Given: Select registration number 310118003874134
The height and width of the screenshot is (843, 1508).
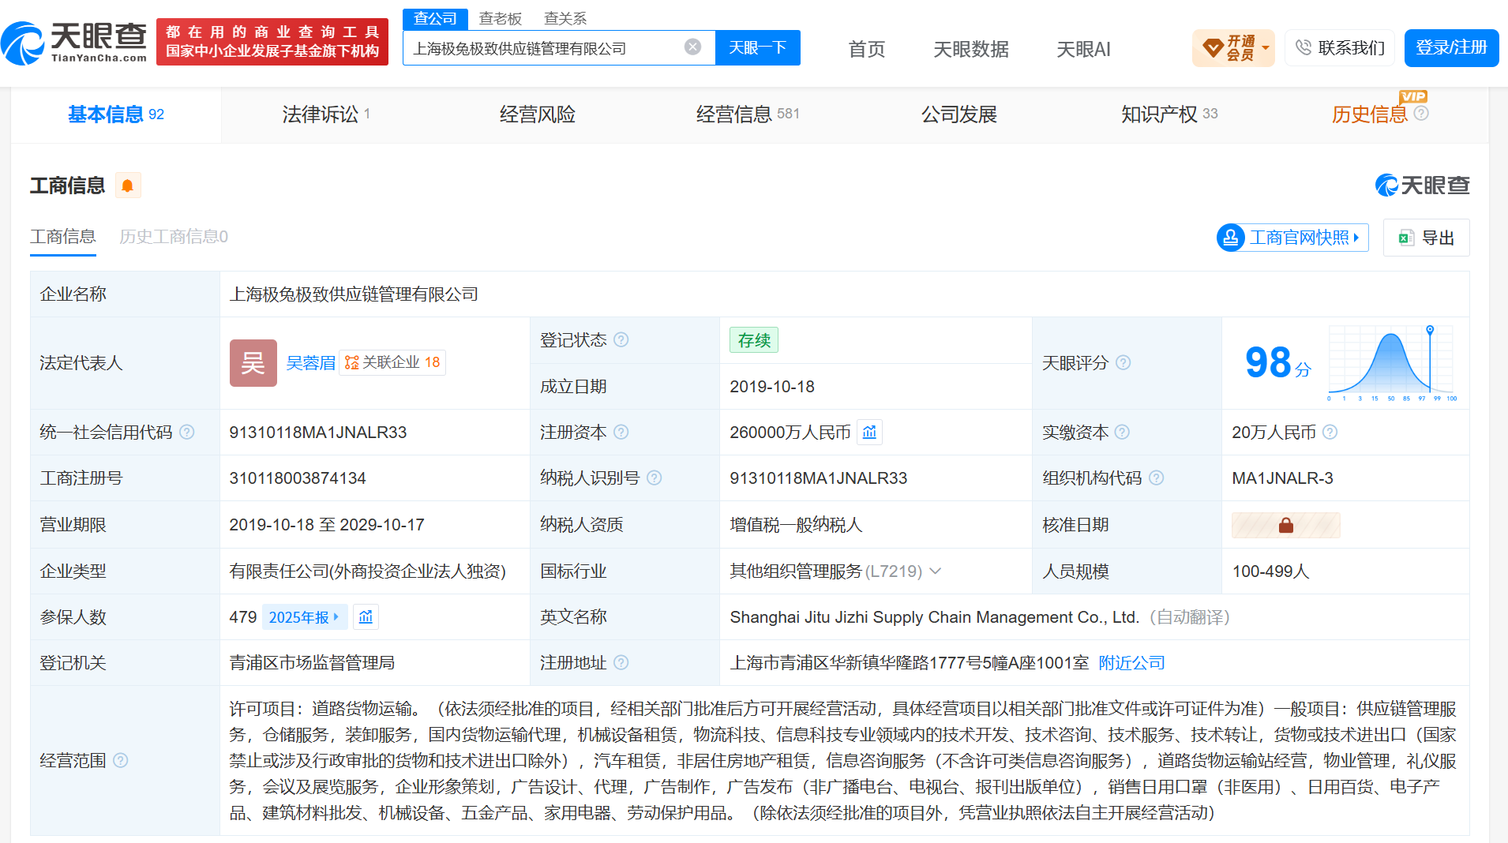Looking at the screenshot, I should coord(298,478).
